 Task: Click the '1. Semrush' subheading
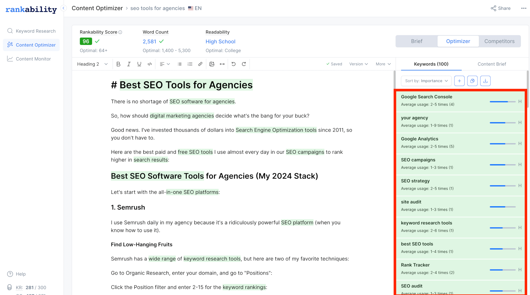tap(128, 207)
